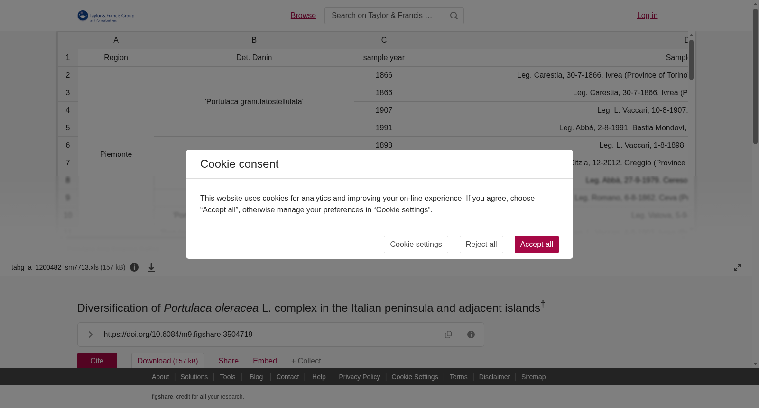This screenshot has height=408, width=759.
Task: Click the 'sample year' cell
Action: pyautogui.click(x=384, y=58)
